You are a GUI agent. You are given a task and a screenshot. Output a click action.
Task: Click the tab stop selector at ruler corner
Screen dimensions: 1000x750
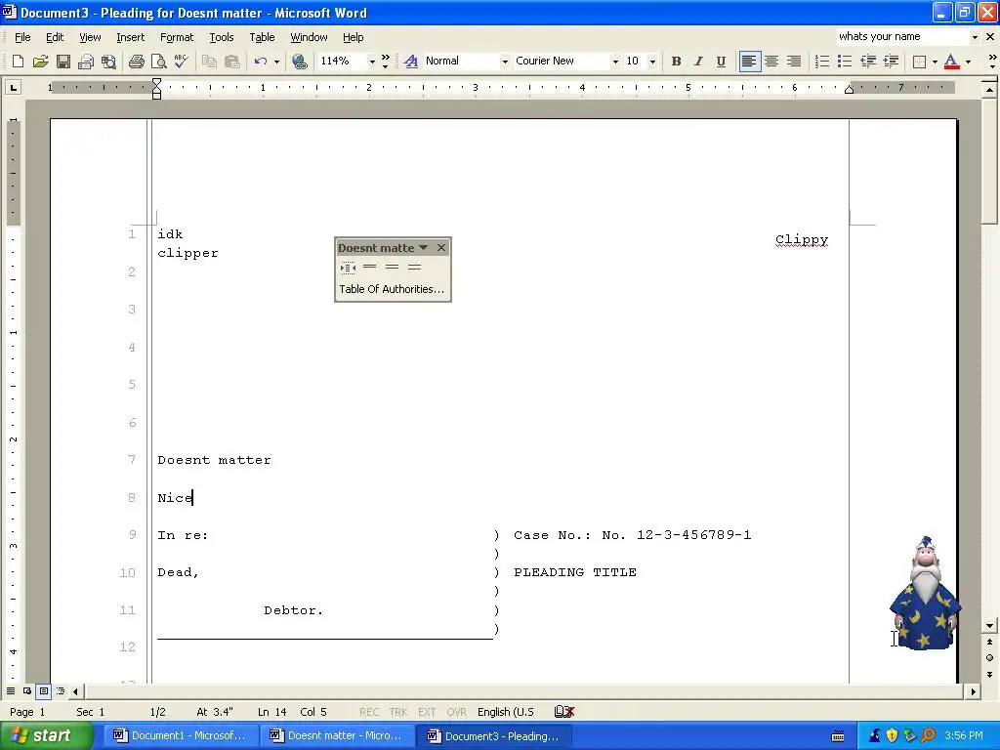(x=13, y=87)
